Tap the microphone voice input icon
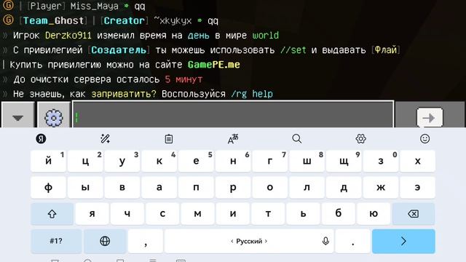This screenshot has width=466, height=262. point(325,241)
